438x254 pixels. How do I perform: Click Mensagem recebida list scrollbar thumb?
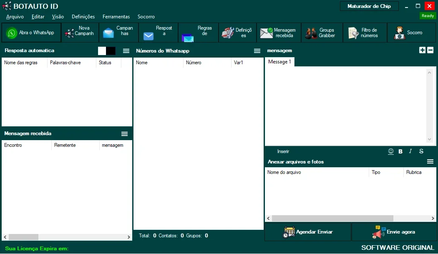(23, 237)
